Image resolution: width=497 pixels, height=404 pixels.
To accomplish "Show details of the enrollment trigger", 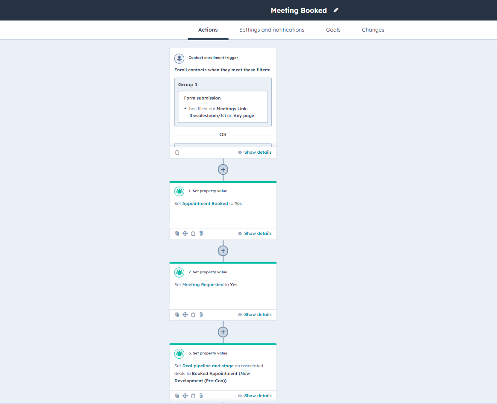I will [x=255, y=152].
